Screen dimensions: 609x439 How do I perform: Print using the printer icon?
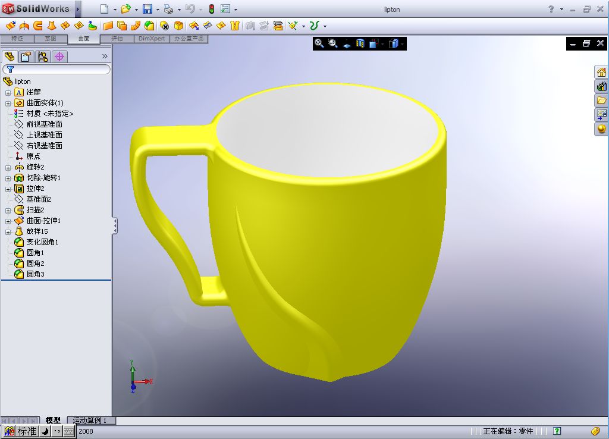click(x=168, y=9)
